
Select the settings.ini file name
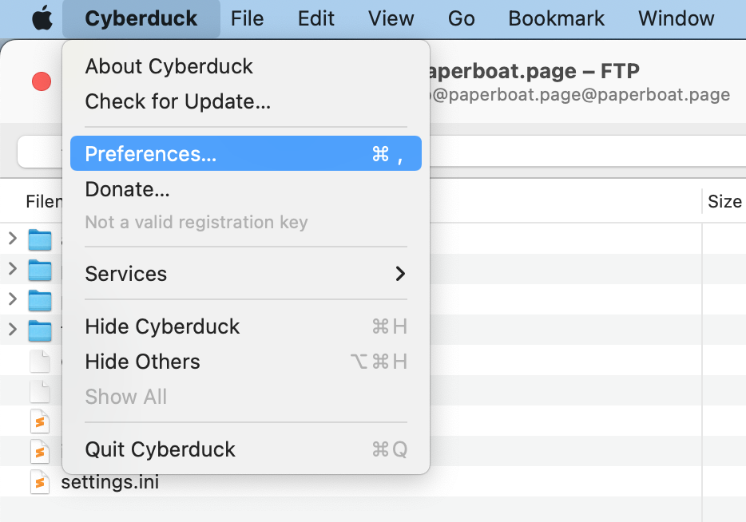110,481
